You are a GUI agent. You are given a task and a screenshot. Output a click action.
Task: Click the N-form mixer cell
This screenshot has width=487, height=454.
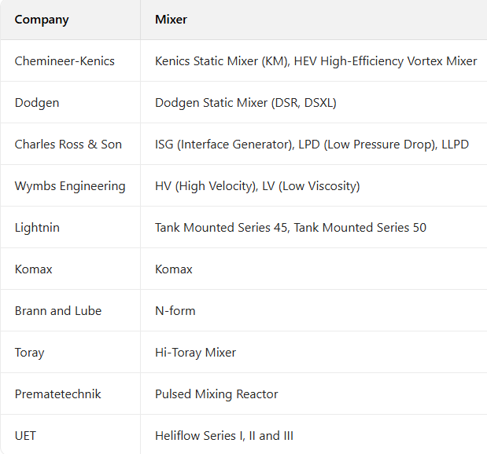(175, 311)
